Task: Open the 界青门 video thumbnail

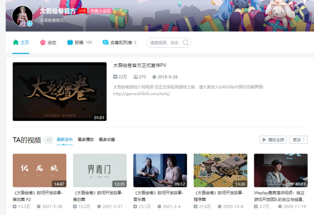Action: click(100, 171)
